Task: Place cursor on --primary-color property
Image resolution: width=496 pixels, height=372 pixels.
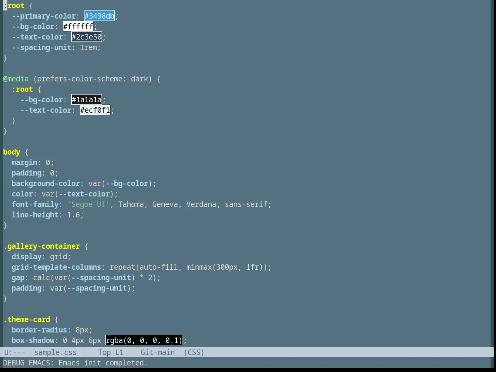Action: [x=43, y=16]
